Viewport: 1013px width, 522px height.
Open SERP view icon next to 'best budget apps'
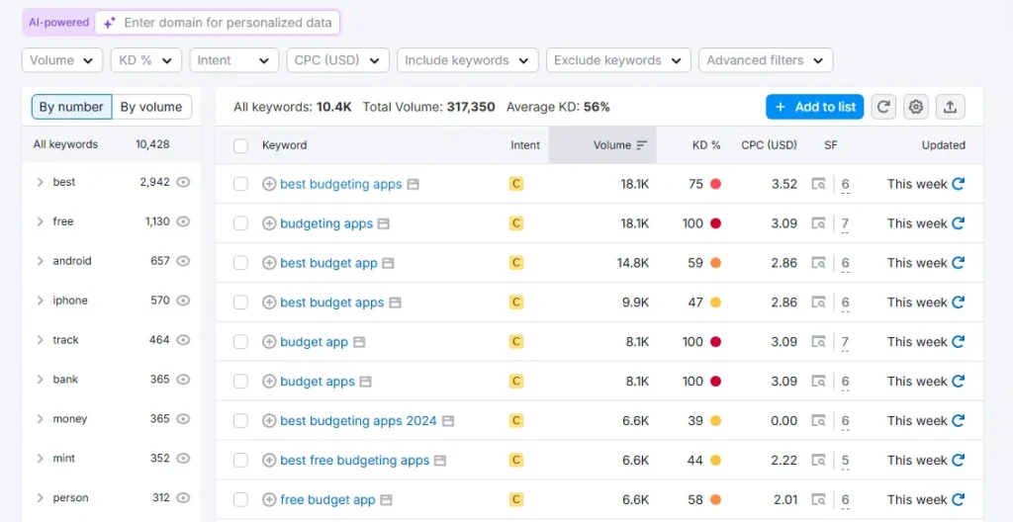395,303
